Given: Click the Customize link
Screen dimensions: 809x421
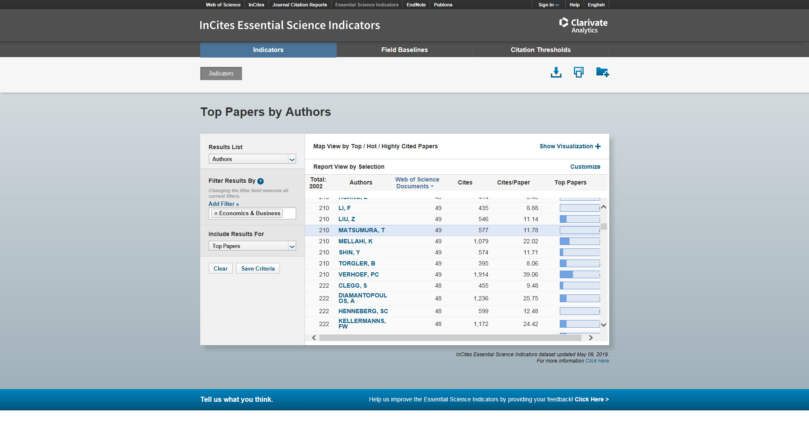Looking at the screenshot, I should coord(585,167).
